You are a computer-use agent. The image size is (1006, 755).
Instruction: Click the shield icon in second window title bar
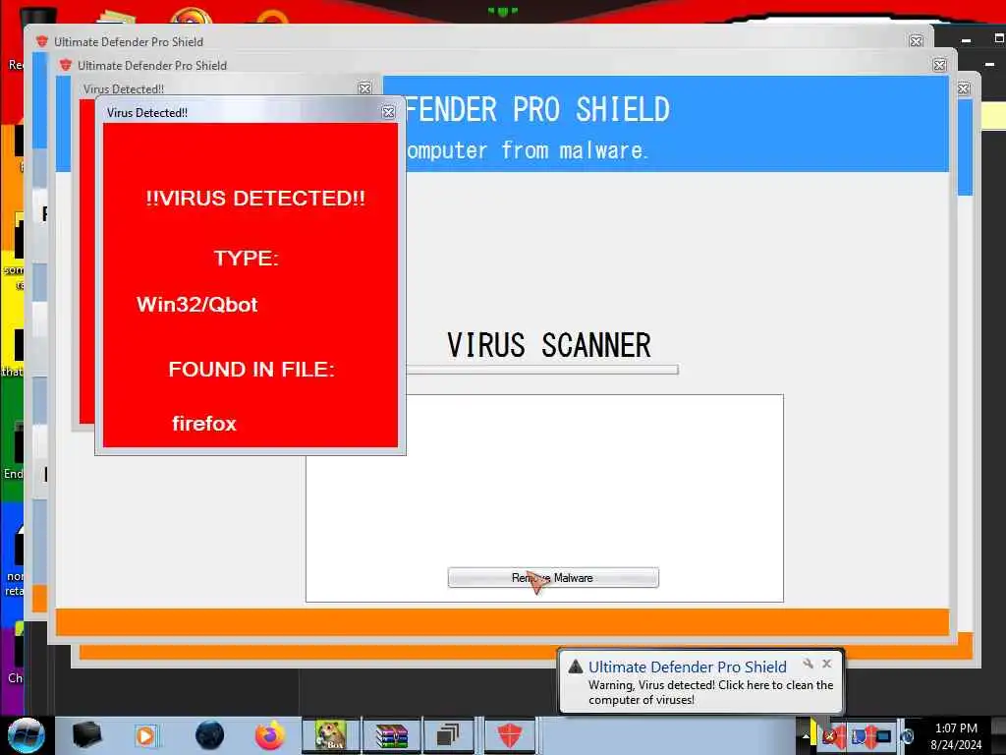(66, 66)
